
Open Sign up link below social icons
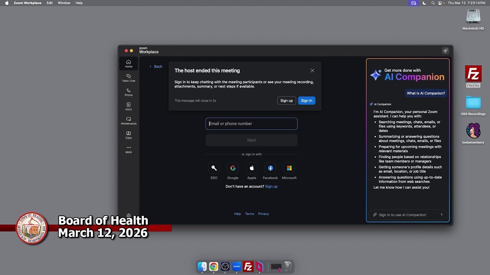pyautogui.click(x=271, y=186)
